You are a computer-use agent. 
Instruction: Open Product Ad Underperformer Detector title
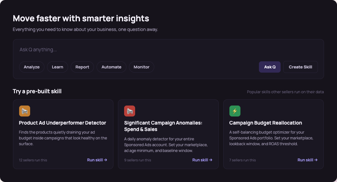62,123
